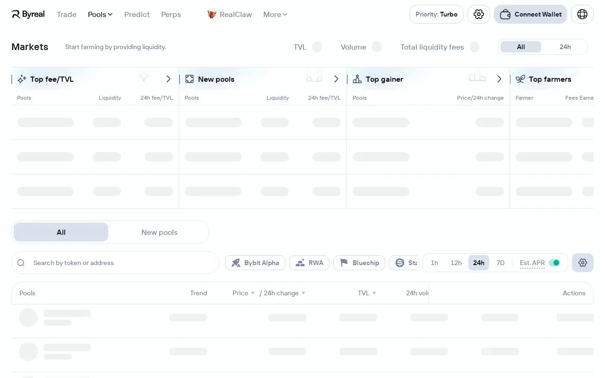Select the 7D timeframe

coord(501,263)
